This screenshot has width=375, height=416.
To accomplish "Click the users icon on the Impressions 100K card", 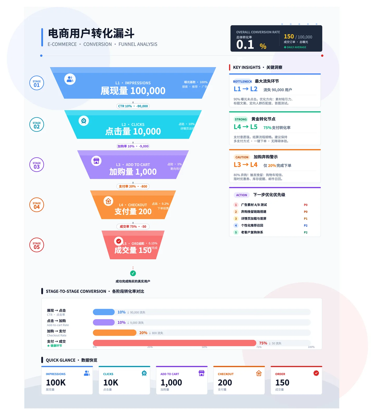I will click(x=87, y=373).
